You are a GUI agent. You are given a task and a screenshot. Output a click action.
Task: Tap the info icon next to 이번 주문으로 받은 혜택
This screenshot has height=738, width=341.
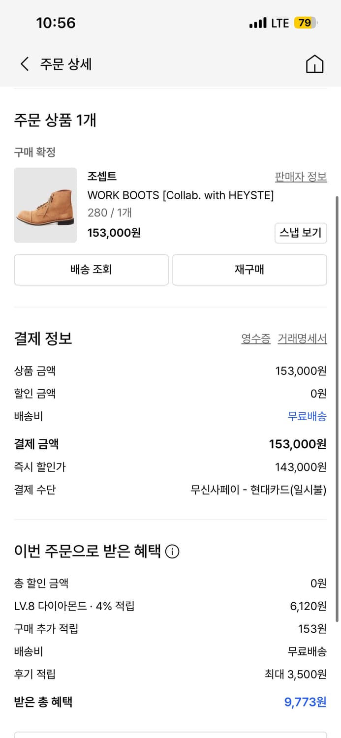tap(172, 552)
